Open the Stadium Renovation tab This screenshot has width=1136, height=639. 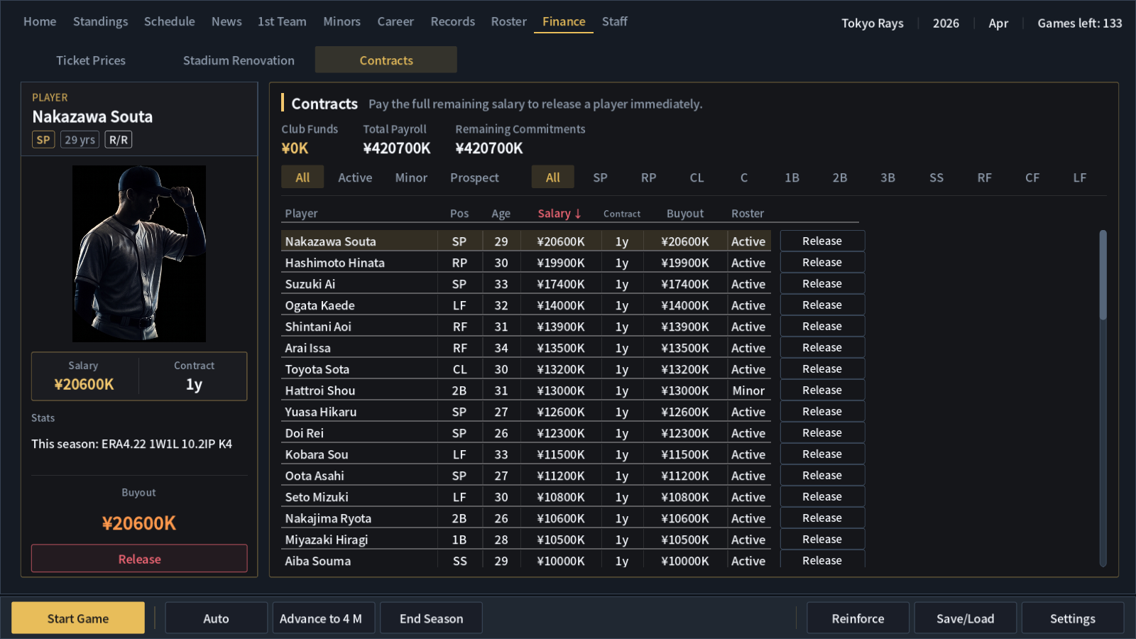tap(239, 60)
